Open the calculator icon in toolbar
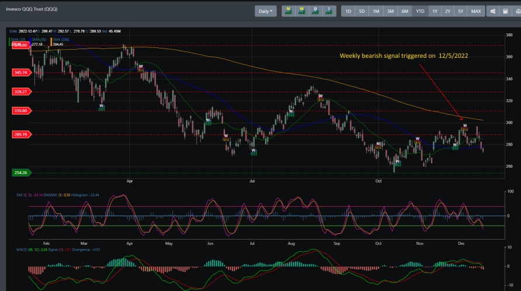Screen dimensions: 521x291 [x=505, y=11]
